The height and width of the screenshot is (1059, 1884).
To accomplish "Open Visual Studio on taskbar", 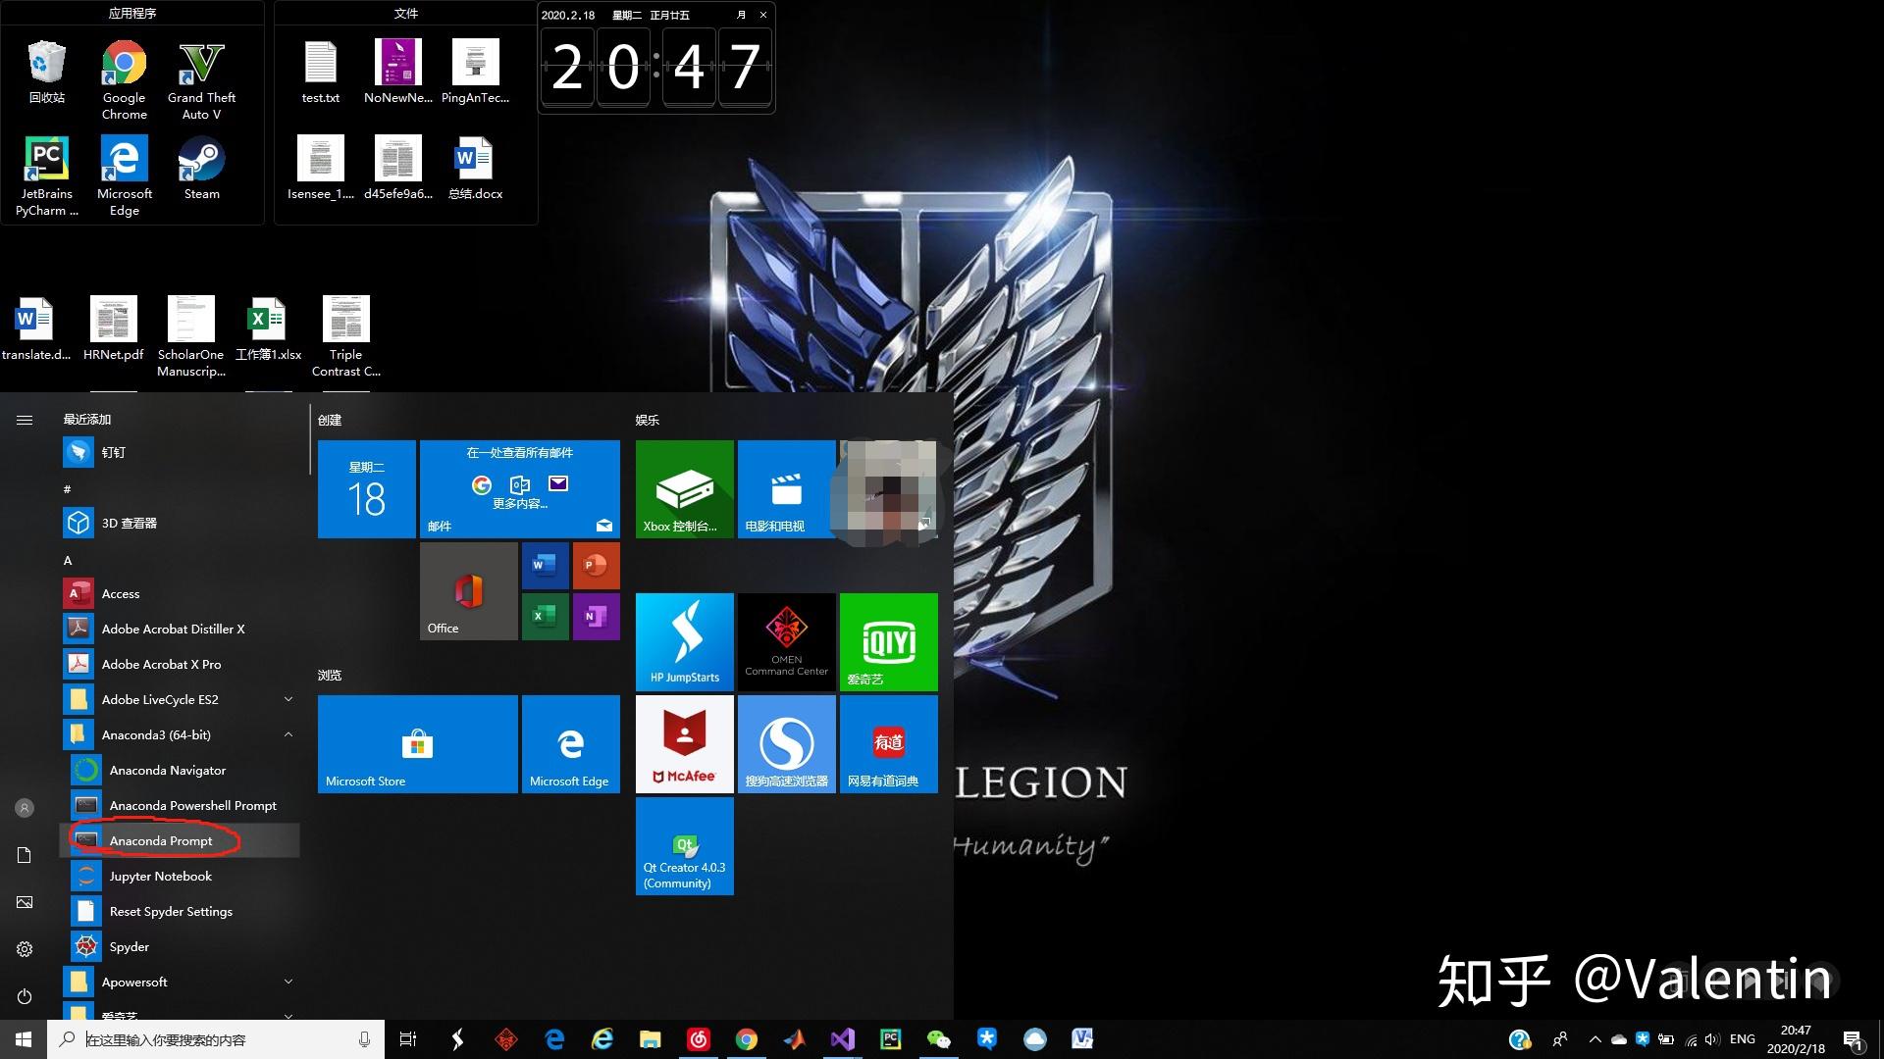I will tap(842, 1039).
